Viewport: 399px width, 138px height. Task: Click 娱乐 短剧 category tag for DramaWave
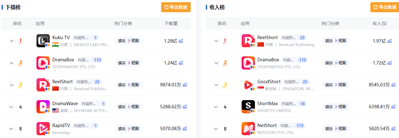coord(129,107)
